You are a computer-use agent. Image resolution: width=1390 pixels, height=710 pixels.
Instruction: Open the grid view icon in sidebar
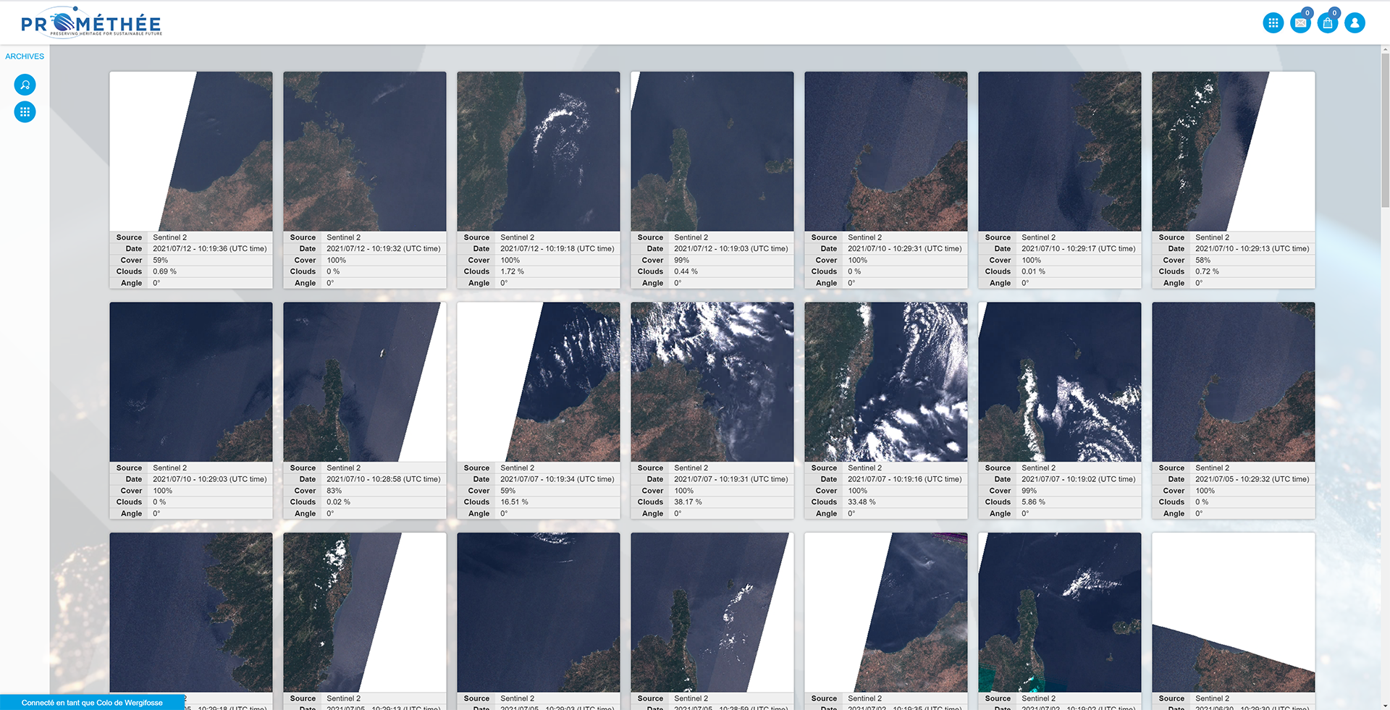(25, 112)
